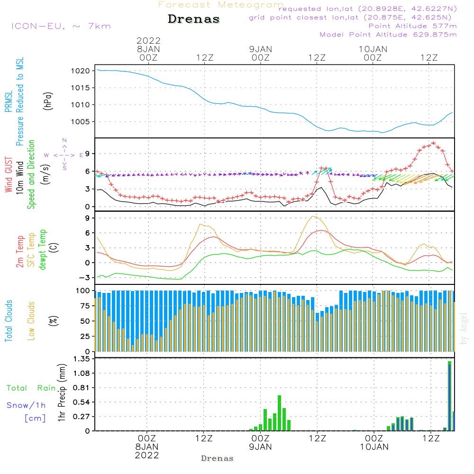Click the '(hPa)' unit label
This screenshot has height=474, width=474.
(48, 101)
